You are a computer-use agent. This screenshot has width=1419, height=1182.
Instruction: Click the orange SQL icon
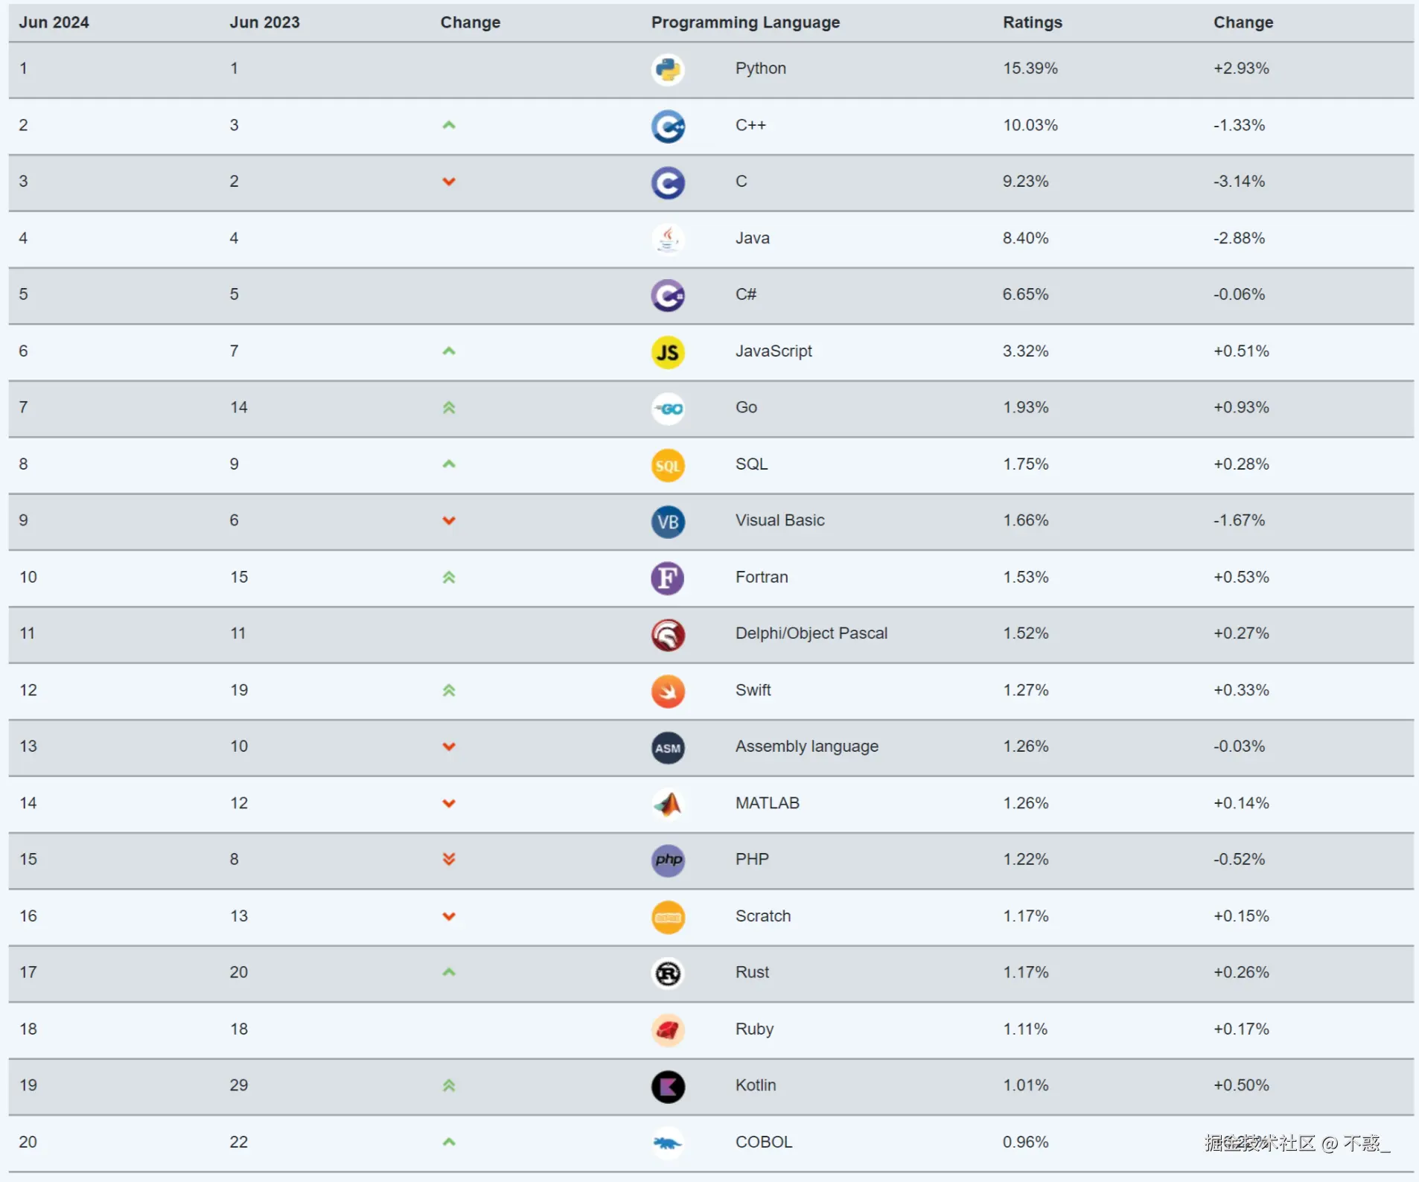[x=667, y=465]
